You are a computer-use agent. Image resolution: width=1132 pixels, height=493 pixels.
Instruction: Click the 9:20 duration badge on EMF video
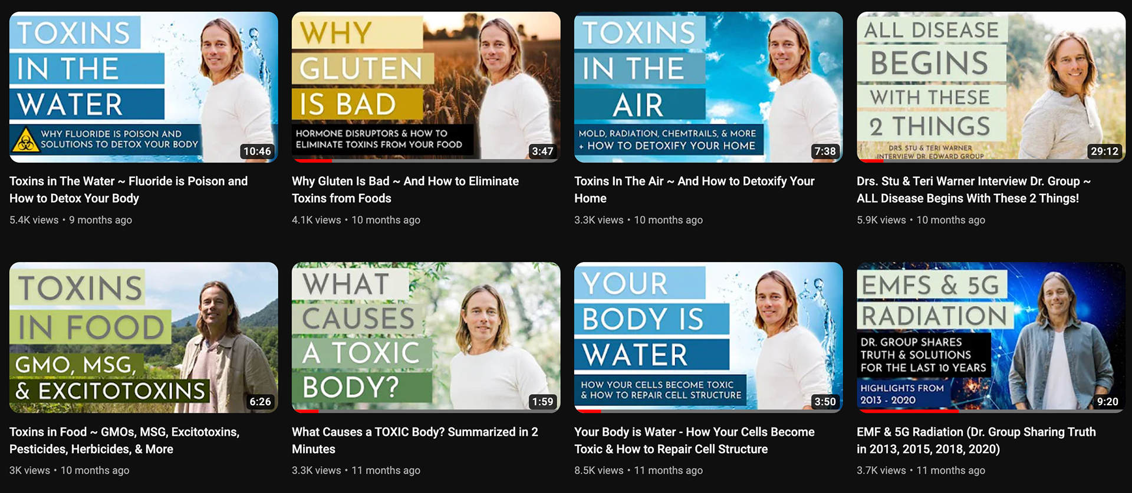coord(1107,402)
